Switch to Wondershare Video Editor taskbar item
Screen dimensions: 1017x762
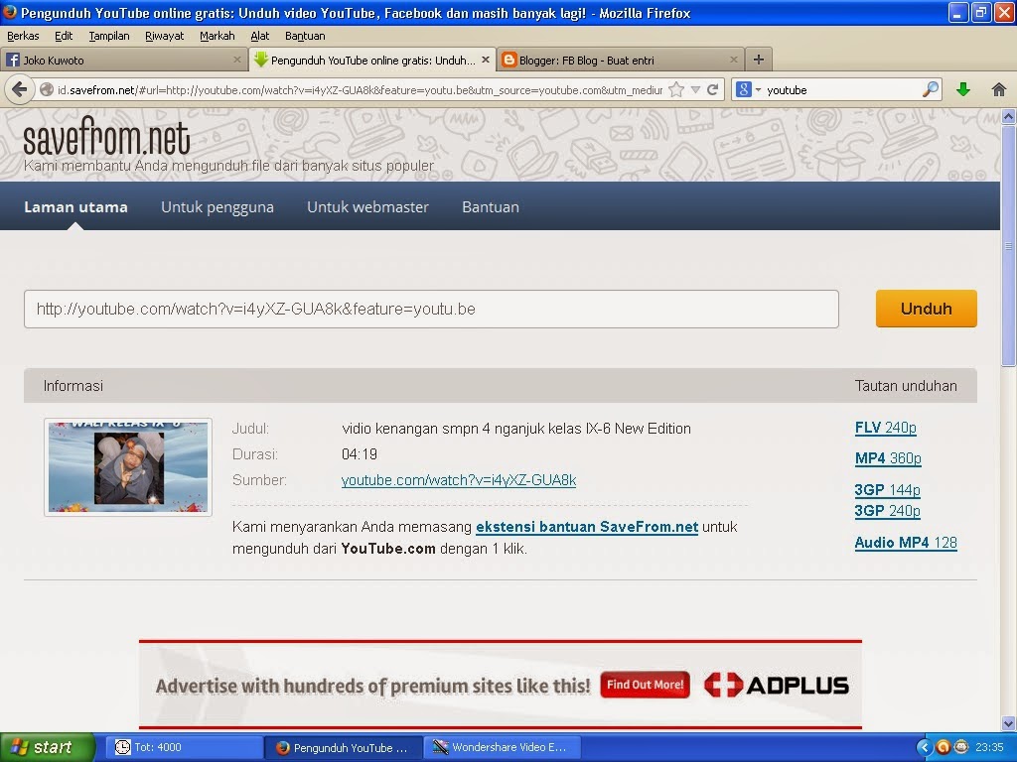502,747
